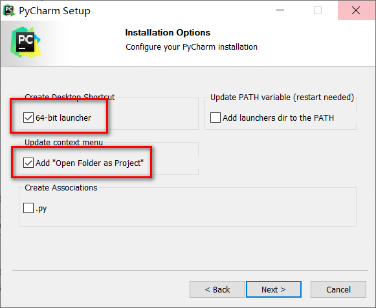Screen dimensions: 376x308
Task: Uncheck the 64-bit launcher checkbox
Action: (x=28, y=118)
